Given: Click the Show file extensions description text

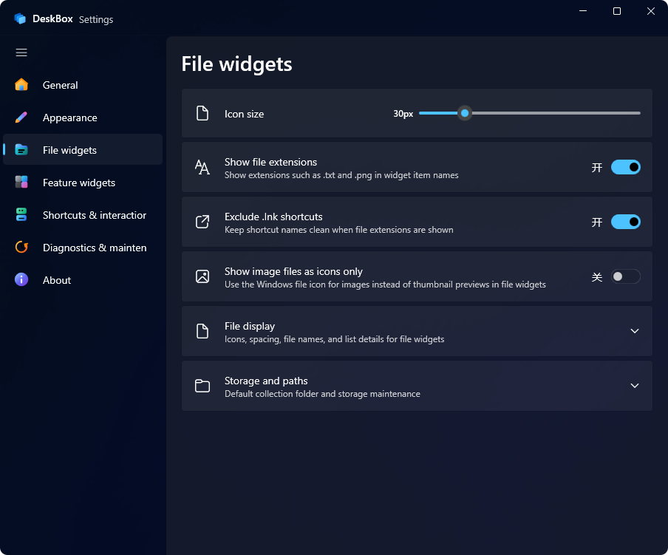Looking at the screenshot, I should coord(341,175).
